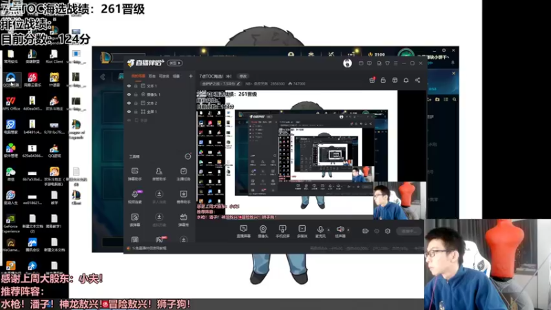
Task: Open the 弹幕秀 tool in the toolbox
Action: click(x=183, y=220)
